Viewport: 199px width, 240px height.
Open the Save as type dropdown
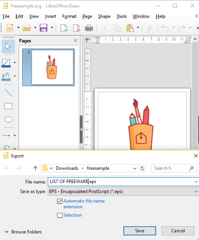coord(123,191)
